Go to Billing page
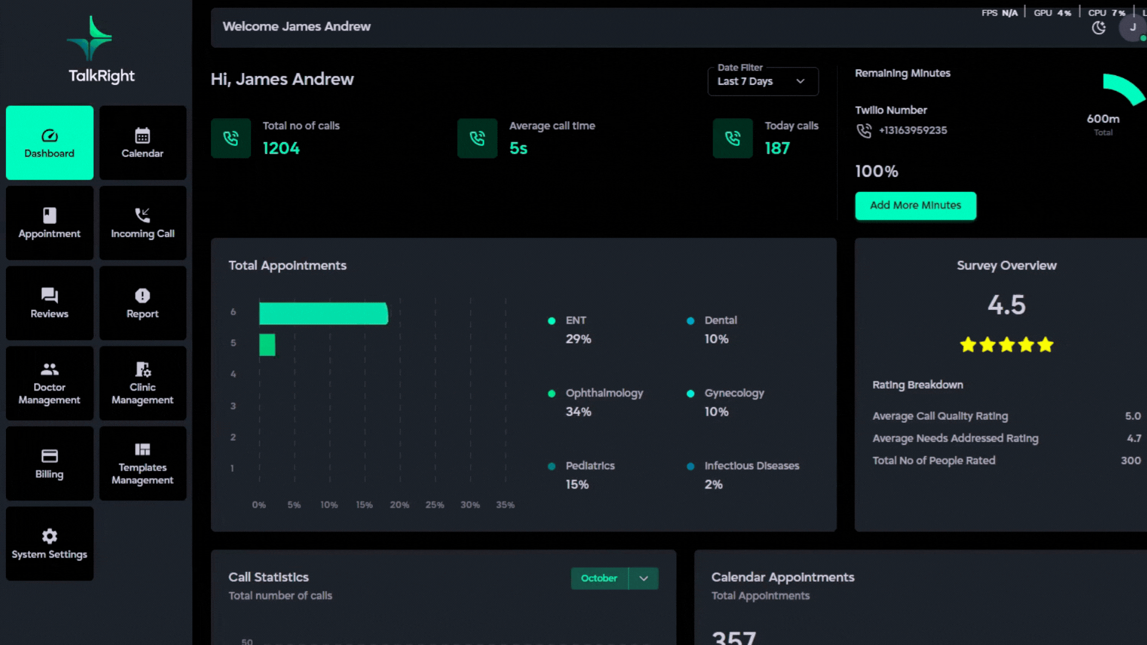The width and height of the screenshot is (1147, 645). coord(50,463)
